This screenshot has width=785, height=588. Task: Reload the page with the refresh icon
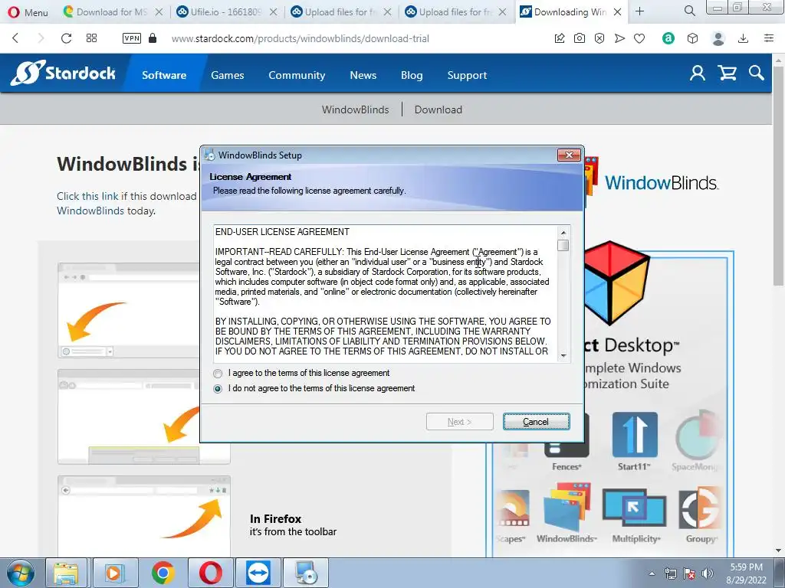[x=66, y=38]
